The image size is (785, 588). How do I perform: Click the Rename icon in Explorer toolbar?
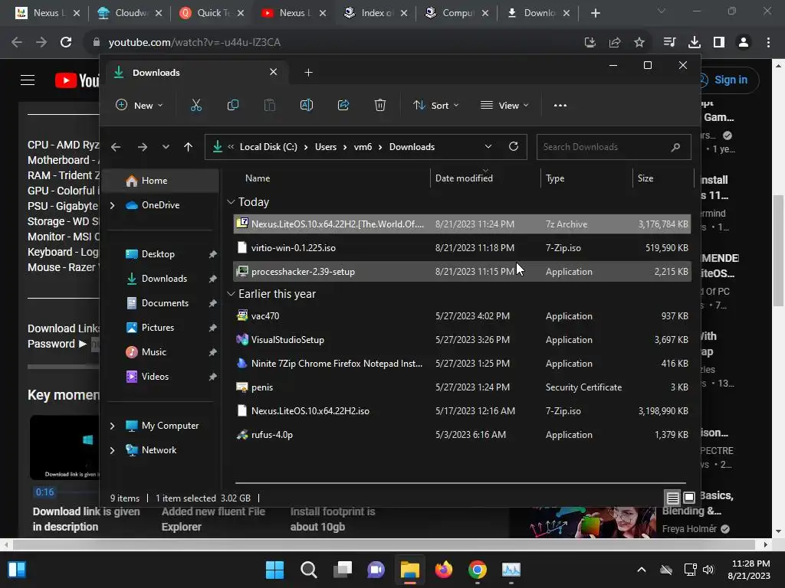click(x=307, y=105)
